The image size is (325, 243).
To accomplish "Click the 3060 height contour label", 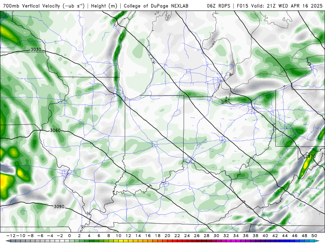I will coord(55,130).
